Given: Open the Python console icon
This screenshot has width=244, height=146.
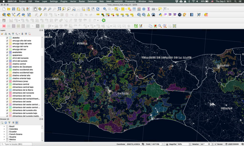Looking at the screenshot, I should pyautogui.click(x=160, y=15).
